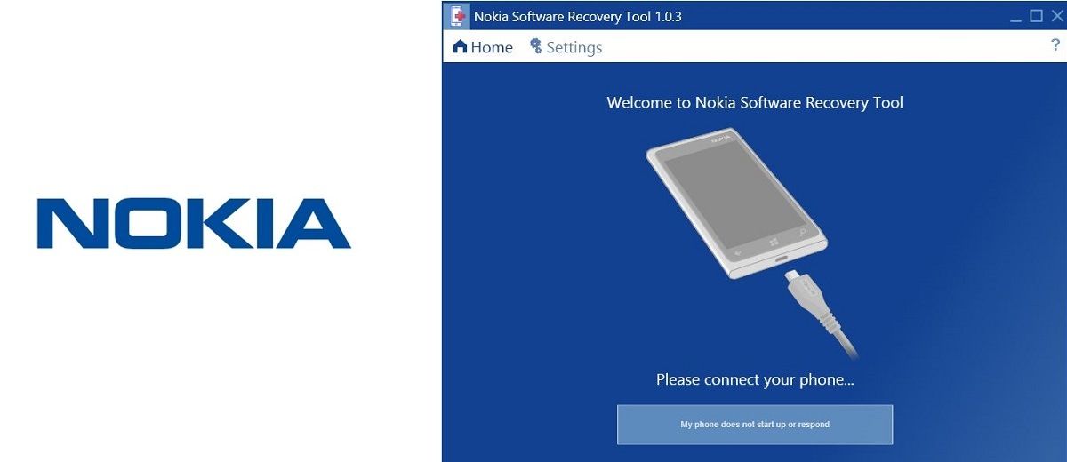
Task: Switch to the Home menu item
Action: coord(483,47)
